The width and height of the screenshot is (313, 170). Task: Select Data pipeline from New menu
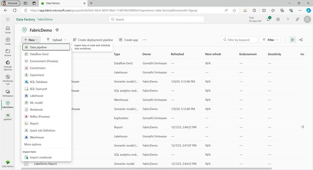(x=46, y=47)
